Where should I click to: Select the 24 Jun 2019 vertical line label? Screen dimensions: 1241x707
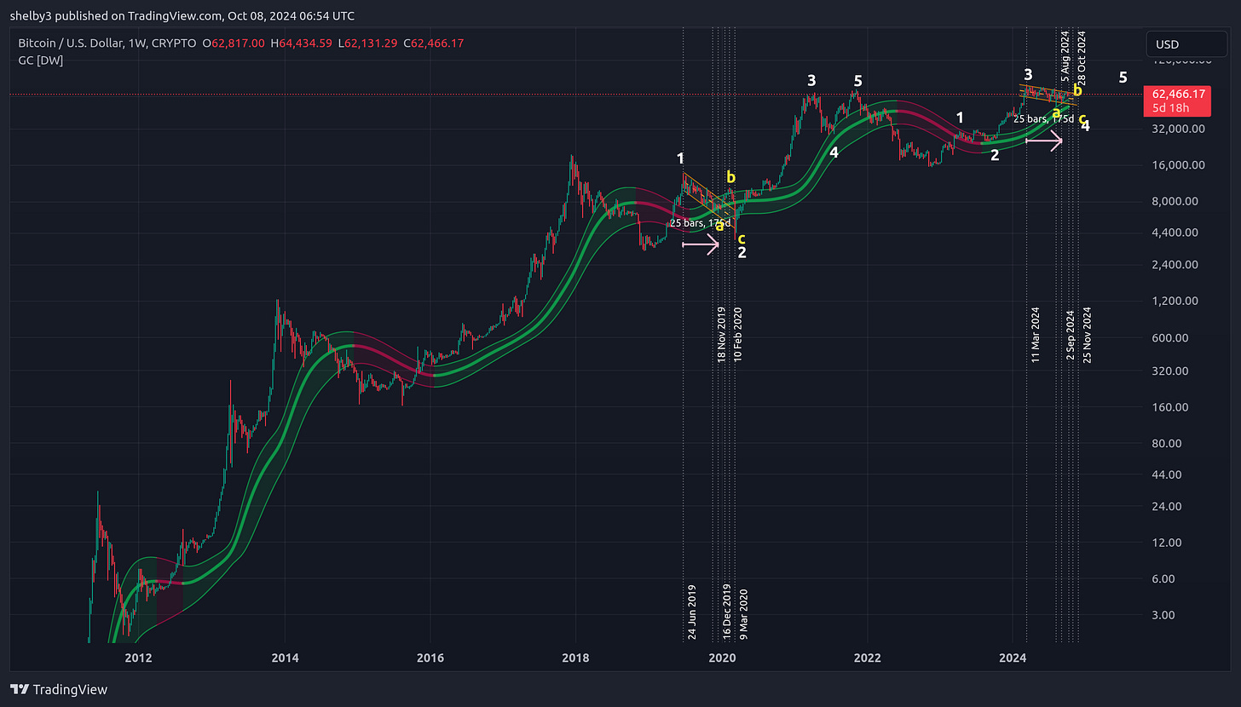[x=692, y=612]
